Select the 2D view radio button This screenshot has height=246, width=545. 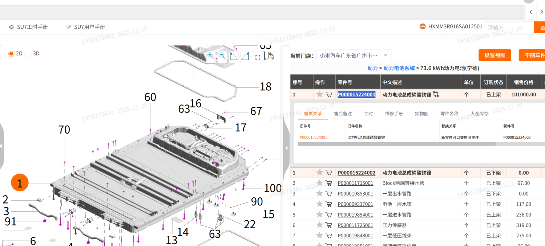pos(11,54)
